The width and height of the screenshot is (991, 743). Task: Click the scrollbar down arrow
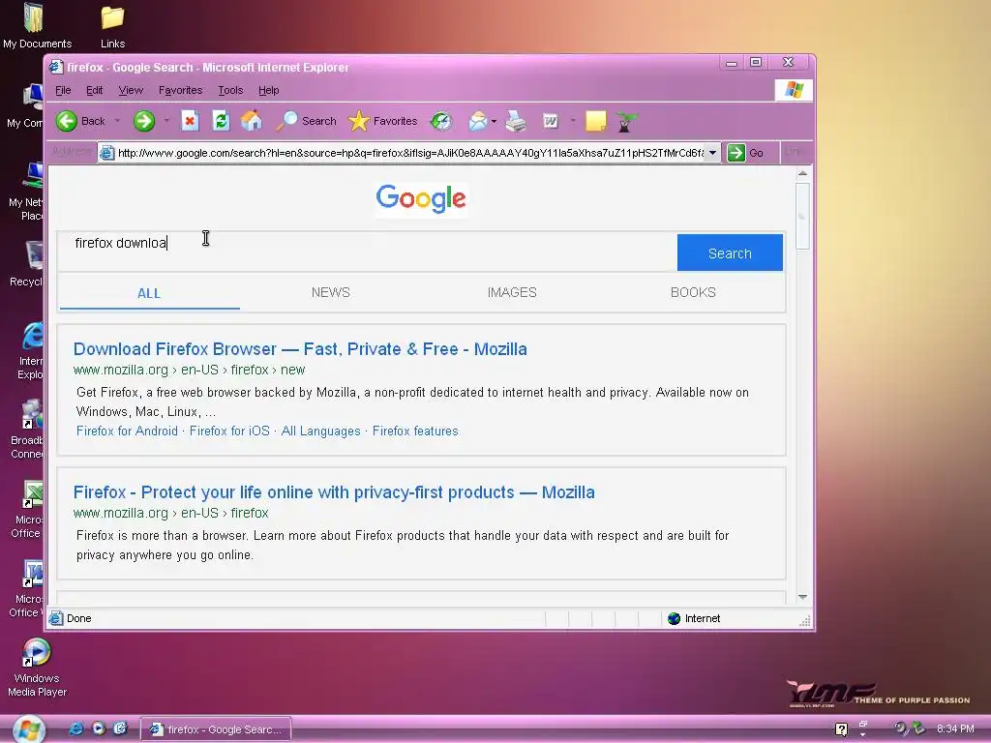802,597
